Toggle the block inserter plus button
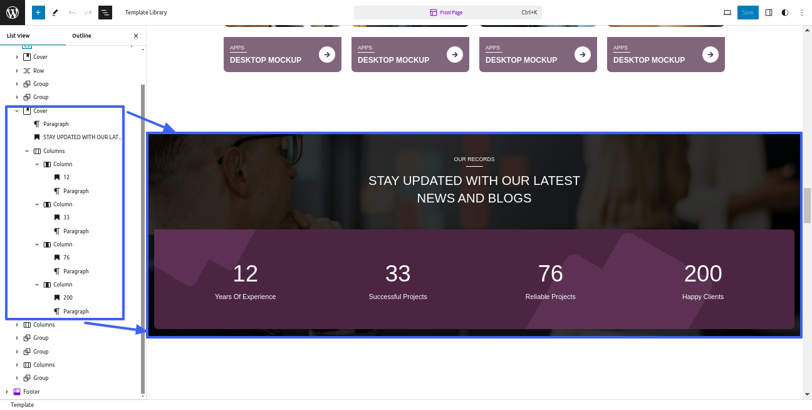The height and width of the screenshot is (410, 812). (38, 13)
